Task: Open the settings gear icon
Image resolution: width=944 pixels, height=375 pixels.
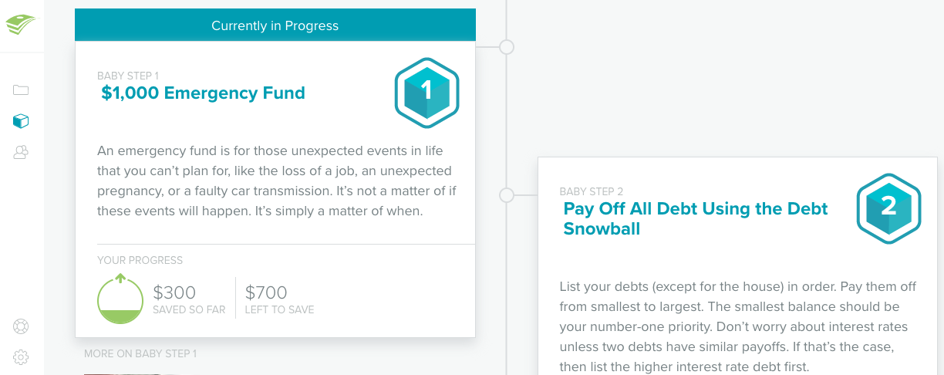Action: 21,357
